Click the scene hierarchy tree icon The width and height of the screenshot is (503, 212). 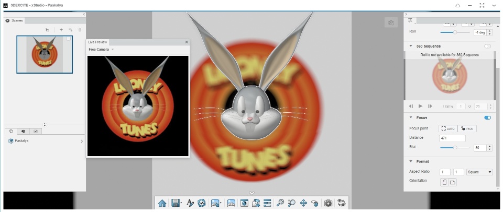pyautogui.click(x=48, y=30)
